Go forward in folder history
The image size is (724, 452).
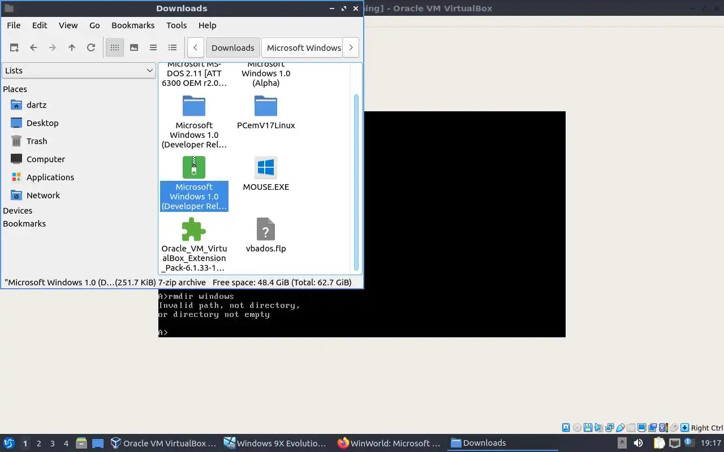coord(53,47)
